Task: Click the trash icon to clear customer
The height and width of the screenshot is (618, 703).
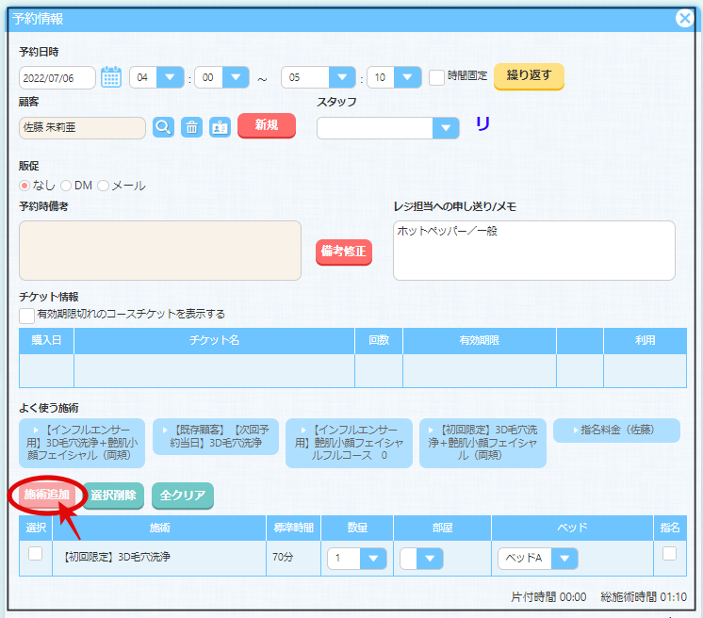Action: pyautogui.click(x=191, y=127)
